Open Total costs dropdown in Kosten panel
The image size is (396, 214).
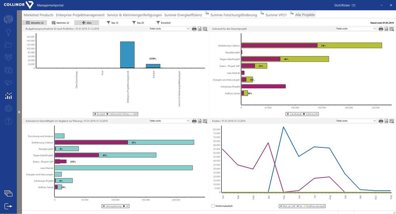[x=355, y=121]
